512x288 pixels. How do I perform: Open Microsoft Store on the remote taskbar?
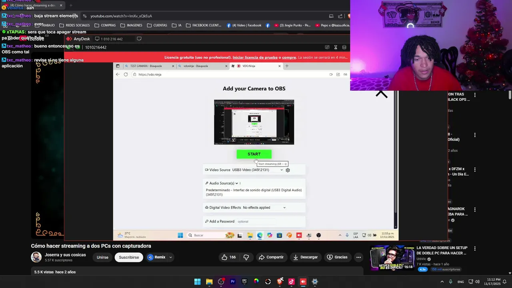point(279,235)
